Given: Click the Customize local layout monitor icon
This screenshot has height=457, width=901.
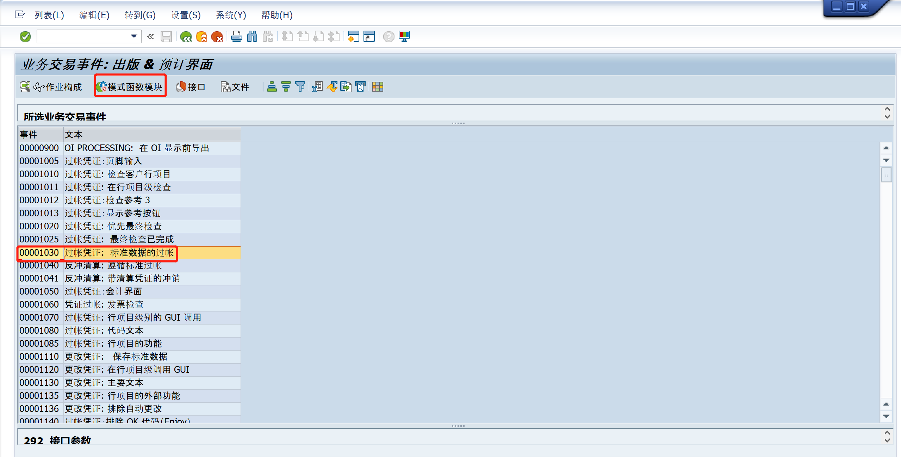Looking at the screenshot, I should click(x=404, y=37).
